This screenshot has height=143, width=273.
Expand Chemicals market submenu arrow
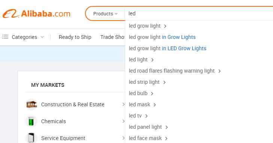click(124, 121)
